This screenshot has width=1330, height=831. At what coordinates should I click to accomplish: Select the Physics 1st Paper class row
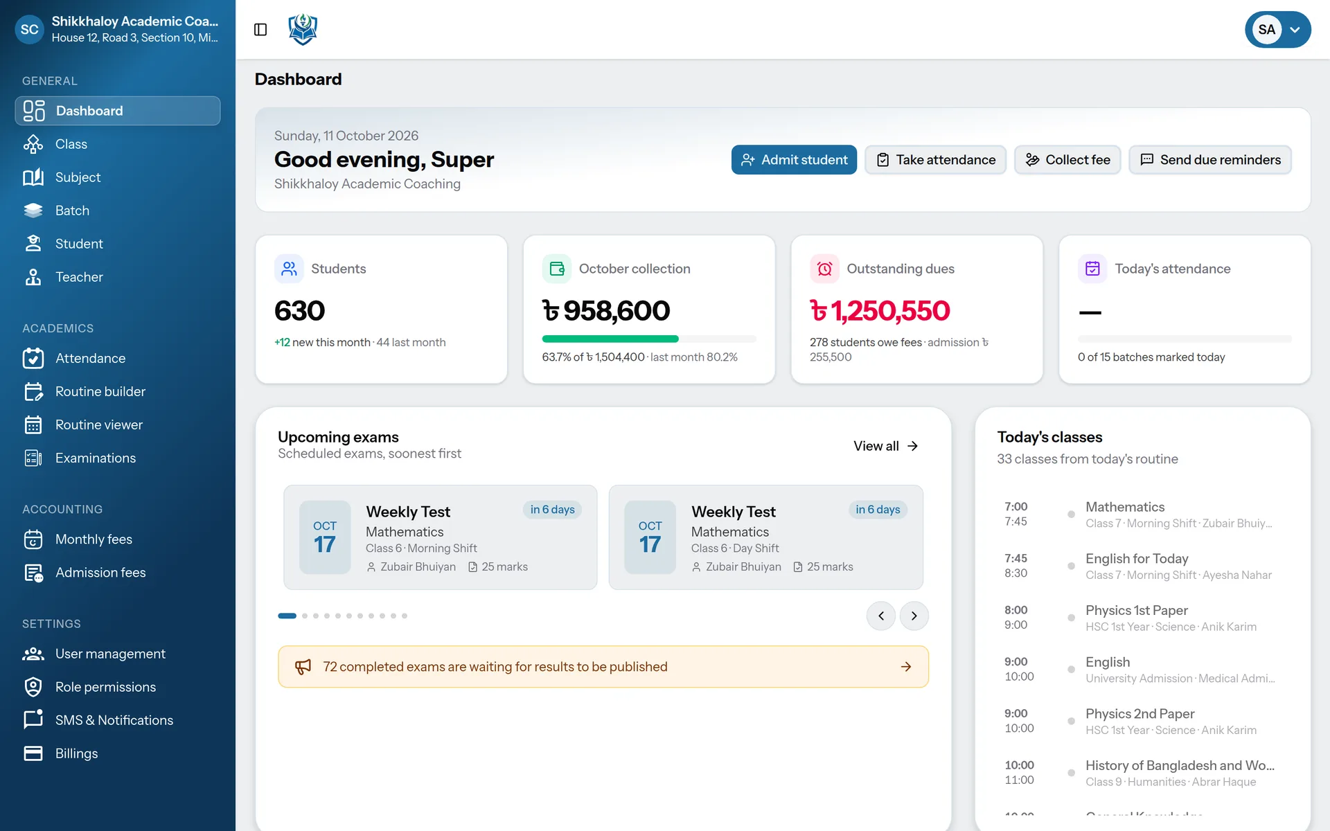pos(1142,618)
